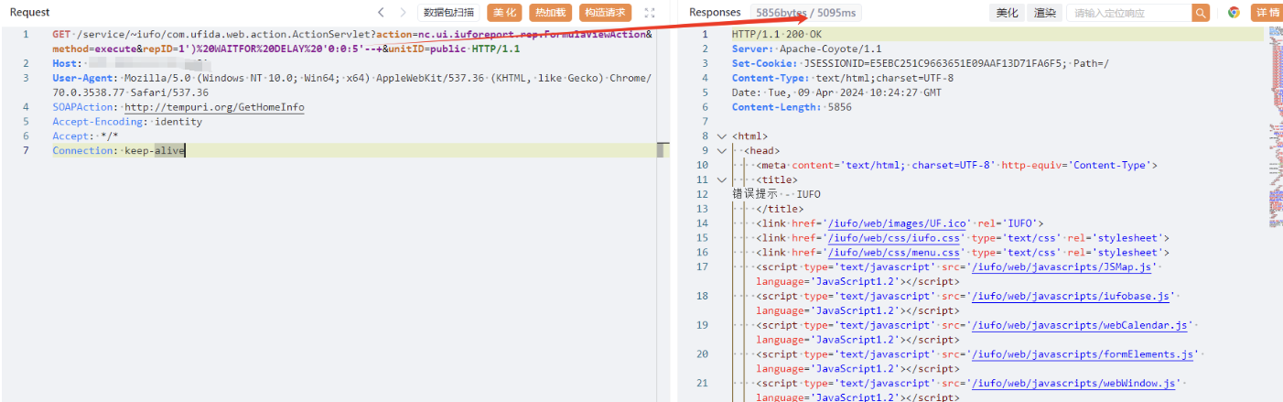Click the 5856bytes / 5095ms response badge
Image resolution: width=1283 pixels, height=402 pixels.
point(805,13)
